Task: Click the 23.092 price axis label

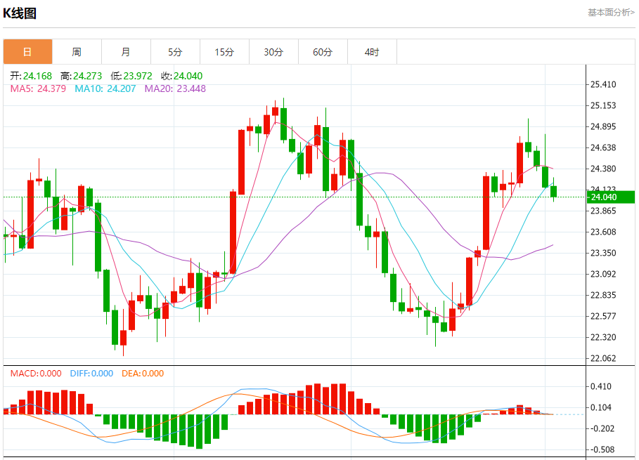Action: [603, 274]
